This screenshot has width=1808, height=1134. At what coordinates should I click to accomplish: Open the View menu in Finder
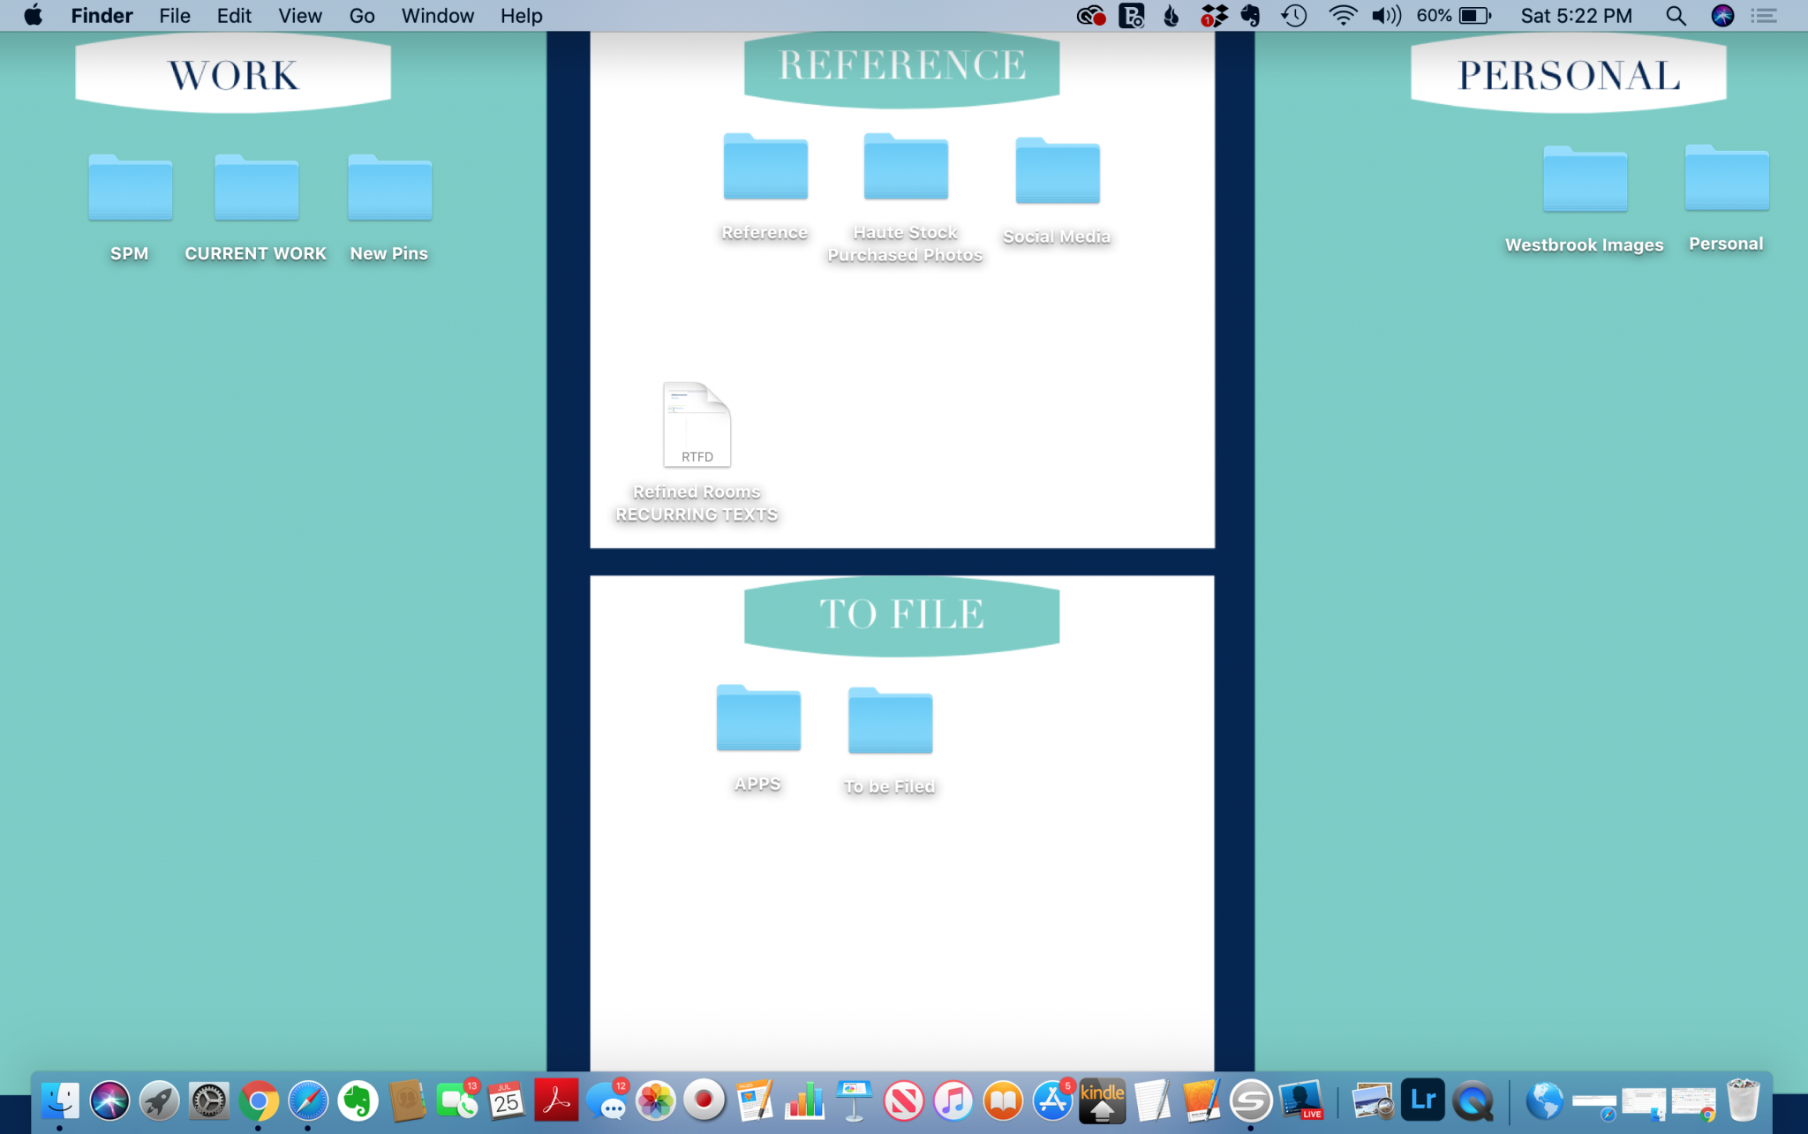pyautogui.click(x=299, y=15)
